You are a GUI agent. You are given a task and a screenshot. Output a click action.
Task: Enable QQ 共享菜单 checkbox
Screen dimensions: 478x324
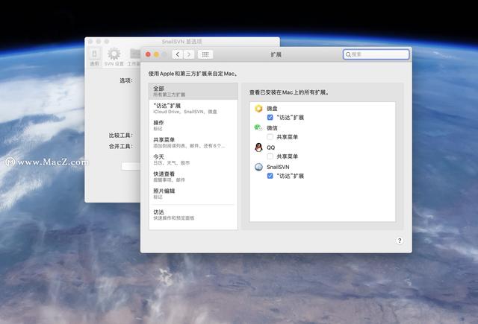click(x=270, y=156)
